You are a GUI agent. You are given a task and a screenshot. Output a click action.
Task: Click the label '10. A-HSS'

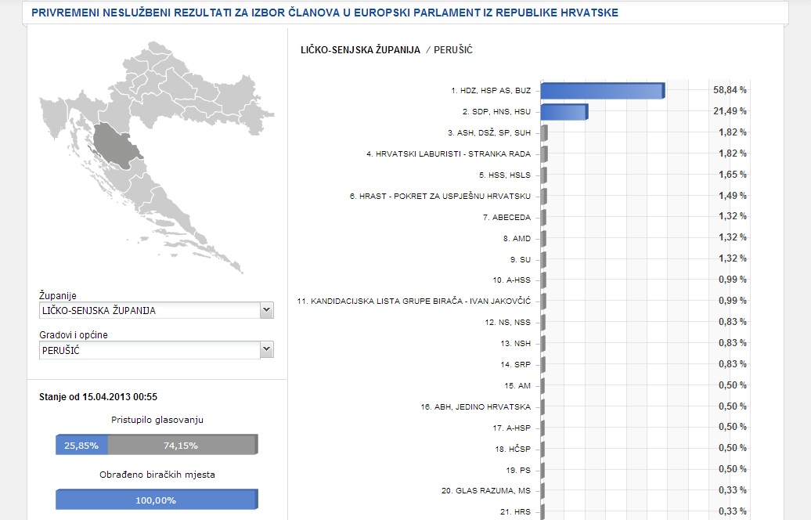511,280
